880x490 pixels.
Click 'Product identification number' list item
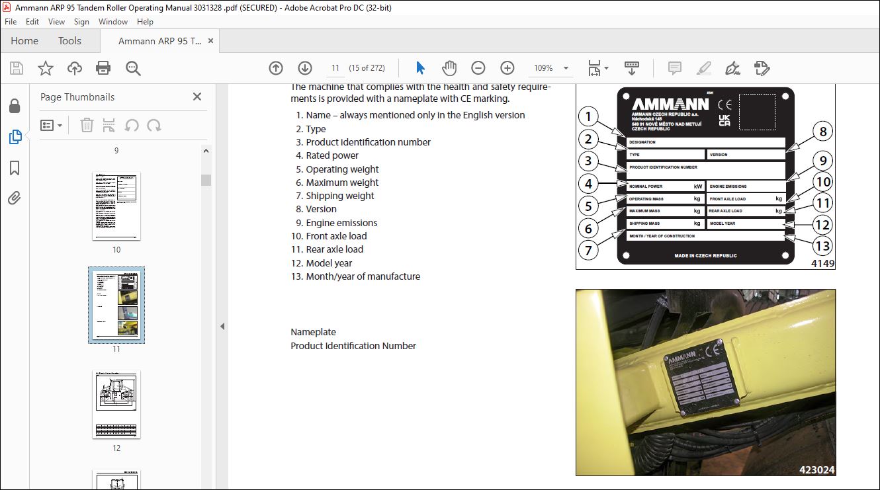pyautogui.click(x=369, y=142)
